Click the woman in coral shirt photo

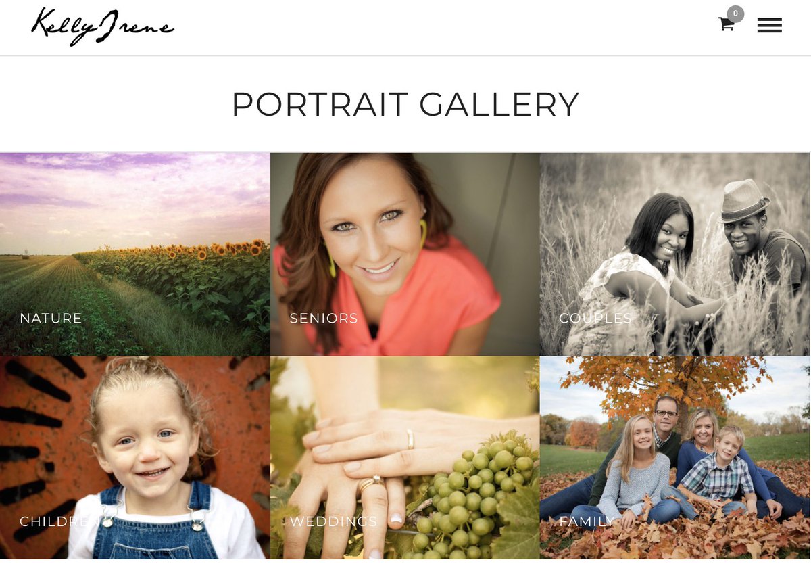click(405, 254)
